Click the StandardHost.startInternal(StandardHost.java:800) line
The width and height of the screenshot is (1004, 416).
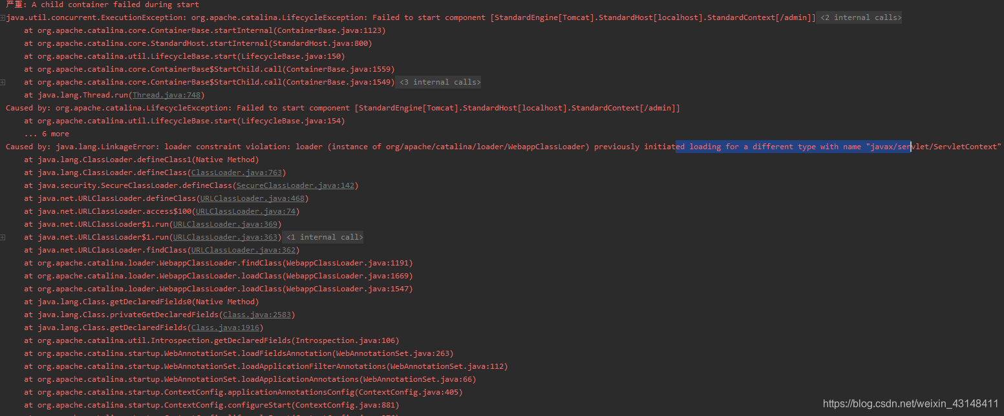click(x=198, y=43)
